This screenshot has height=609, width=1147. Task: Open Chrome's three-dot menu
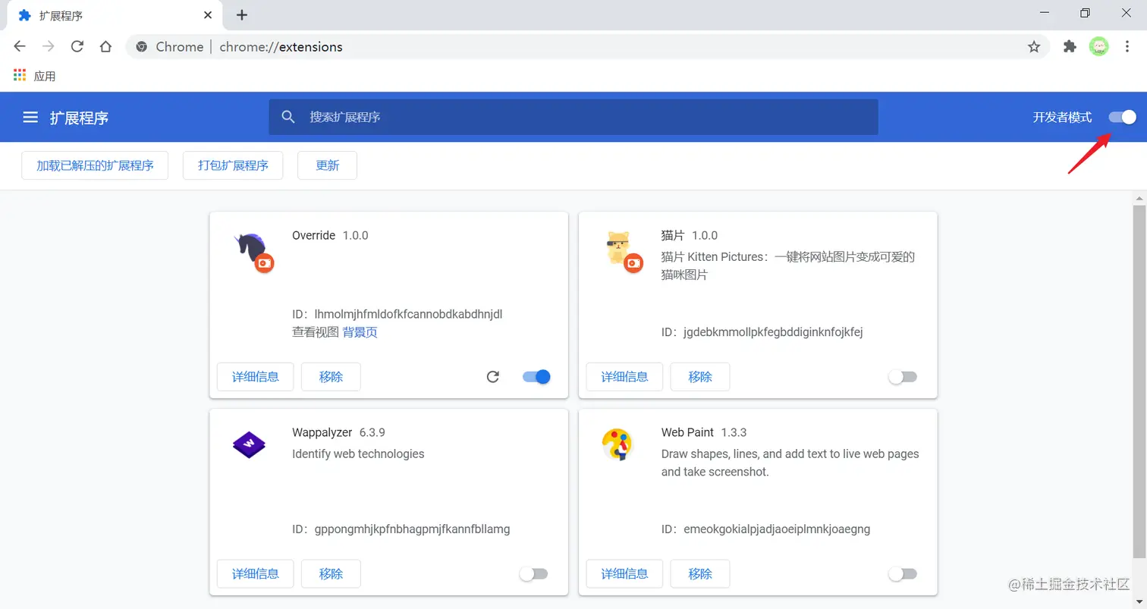(x=1126, y=47)
